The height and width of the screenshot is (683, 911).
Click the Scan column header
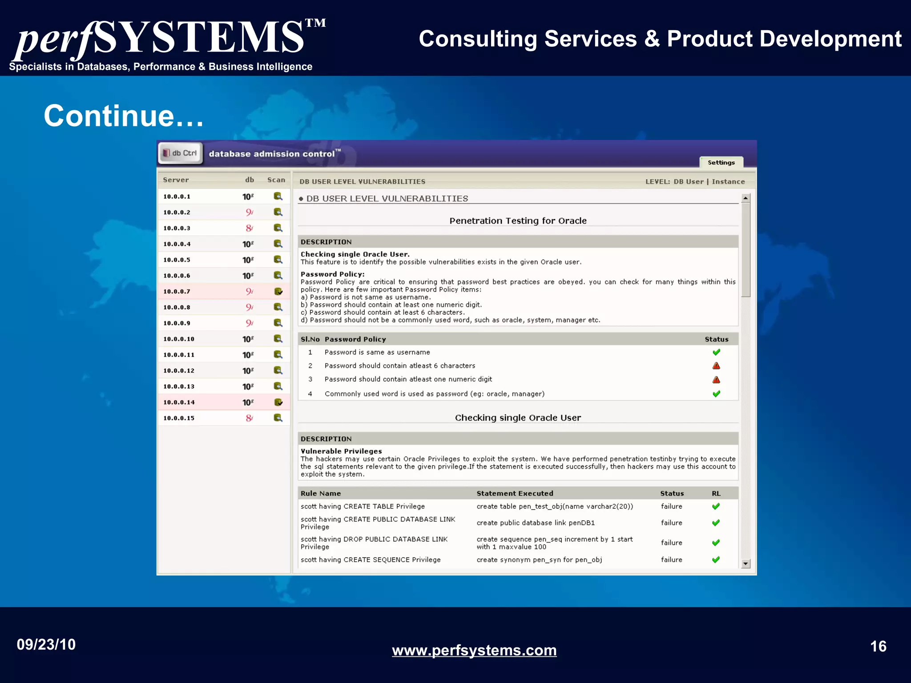[276, 180]
